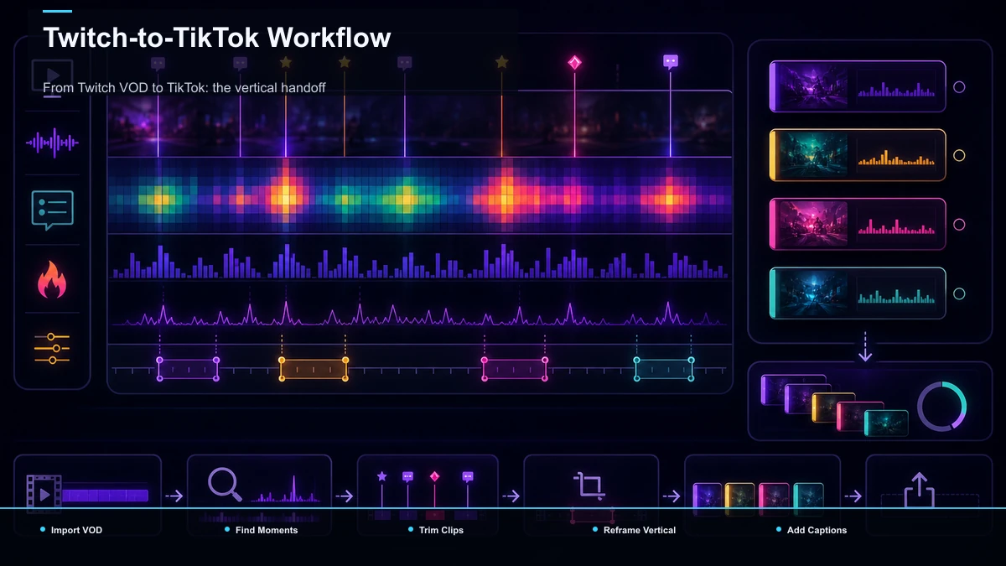1006x566 pixels.
Task: Click the flame hype icon in sidebar
Action: (x=52, y=279)
